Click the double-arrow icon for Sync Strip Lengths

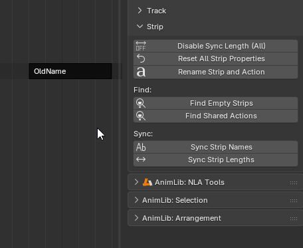pos(141,160)
